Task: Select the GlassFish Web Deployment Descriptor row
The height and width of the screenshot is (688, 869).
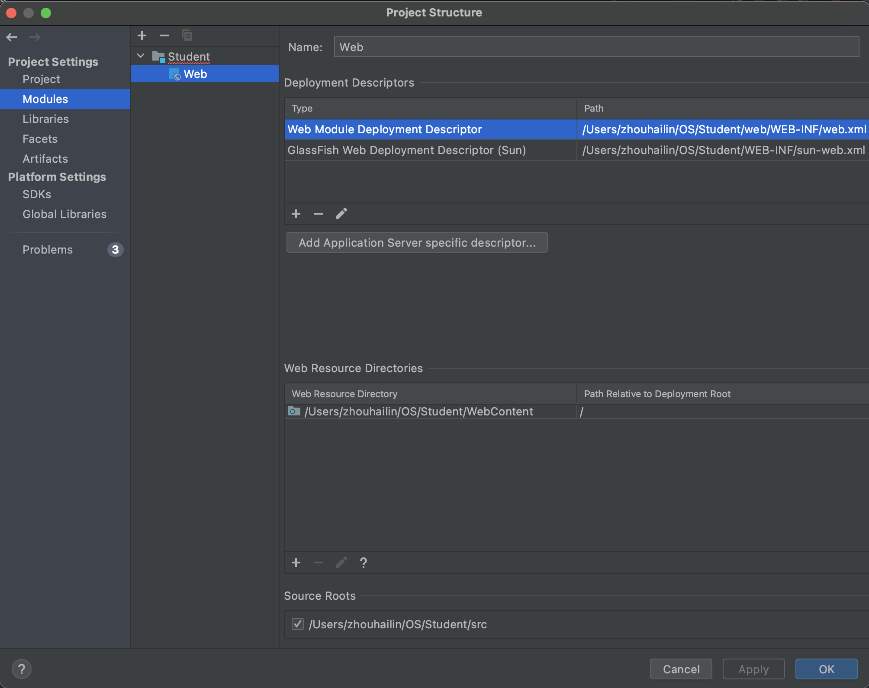Action: [406, 150]
